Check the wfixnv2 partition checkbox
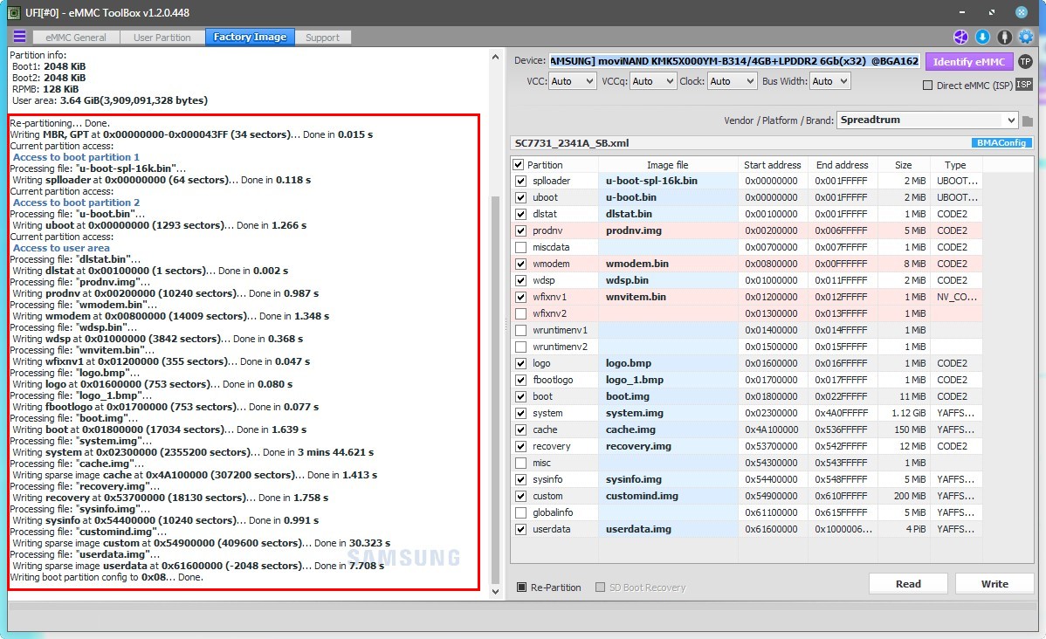This screenshot has width=1046, height=639. pyautogui.click(x=521, y=313)
